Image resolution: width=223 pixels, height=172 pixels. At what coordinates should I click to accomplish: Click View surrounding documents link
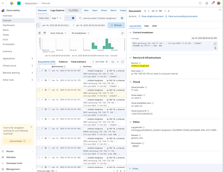(x=183, y=16)
